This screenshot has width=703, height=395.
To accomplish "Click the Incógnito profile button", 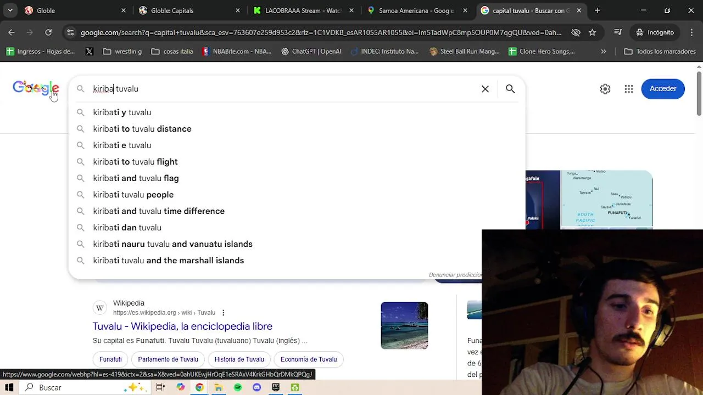I will click(655, 32).
